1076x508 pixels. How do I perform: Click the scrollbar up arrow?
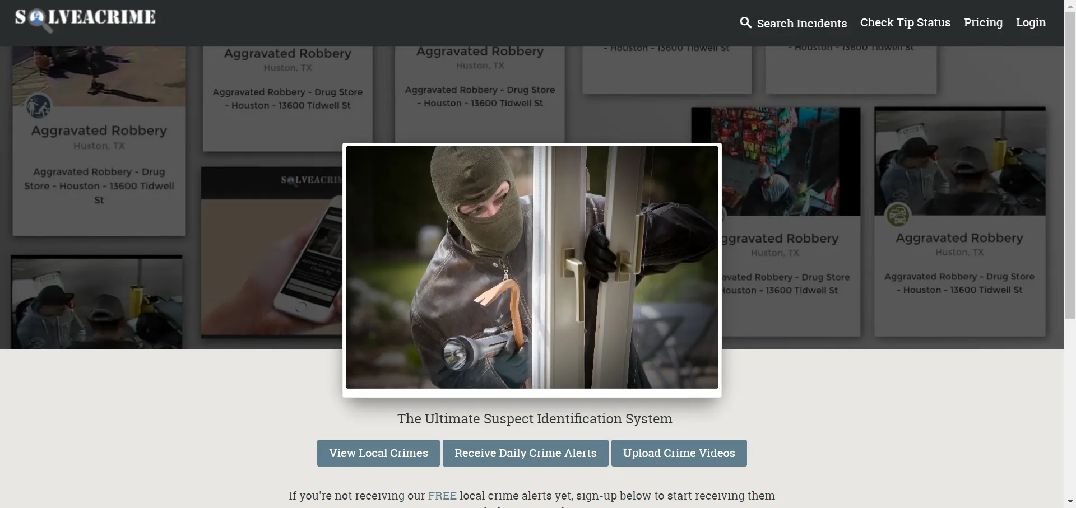pos(1070,5)
